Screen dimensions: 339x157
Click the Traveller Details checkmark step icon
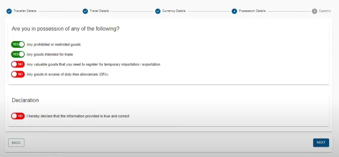[x=9, y=11]
